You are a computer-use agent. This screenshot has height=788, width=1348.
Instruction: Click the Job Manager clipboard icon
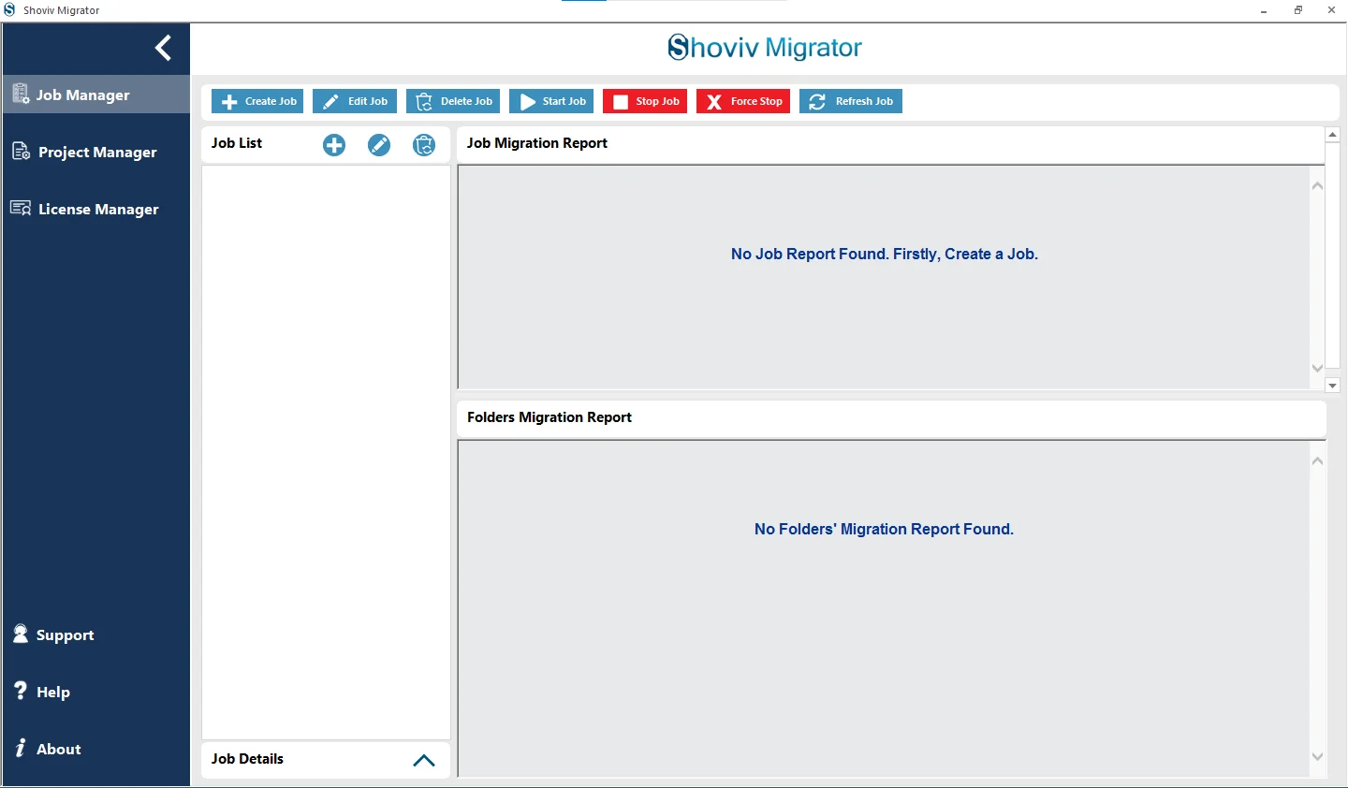(x=21, y=94)
